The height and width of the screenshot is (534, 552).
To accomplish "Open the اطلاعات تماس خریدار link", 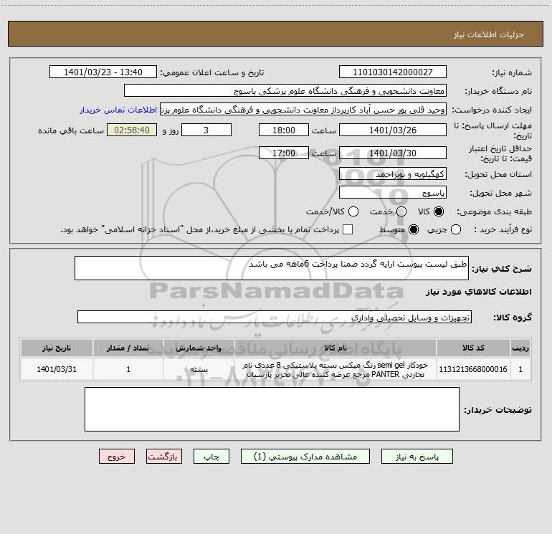I will (x=118, y=110).
